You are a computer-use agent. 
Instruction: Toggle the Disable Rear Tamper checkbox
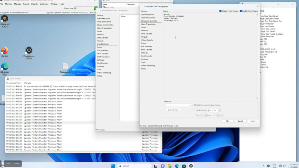pyautogui.click(x=241, y=11)
